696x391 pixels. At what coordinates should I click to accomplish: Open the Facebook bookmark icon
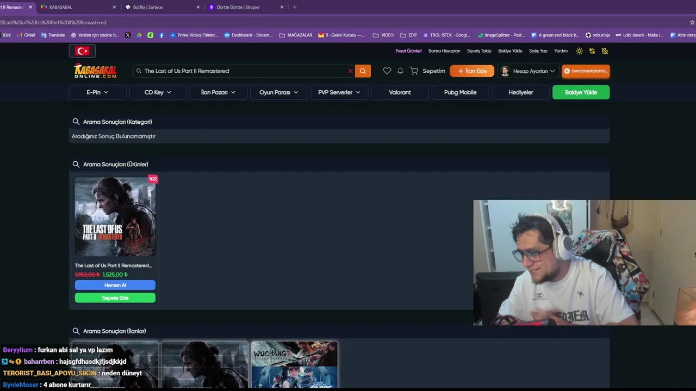(x=161, y=35)
